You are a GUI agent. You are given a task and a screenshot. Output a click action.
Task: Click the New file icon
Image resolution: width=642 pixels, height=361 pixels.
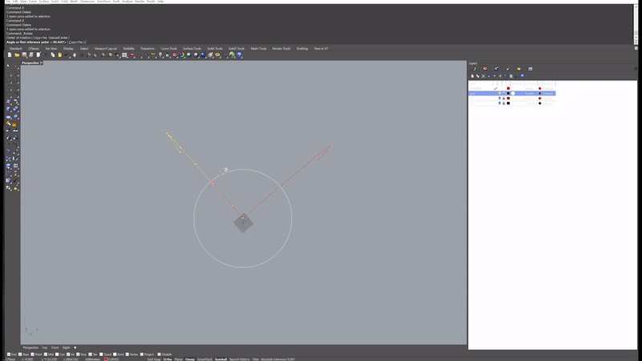(10, 55)
